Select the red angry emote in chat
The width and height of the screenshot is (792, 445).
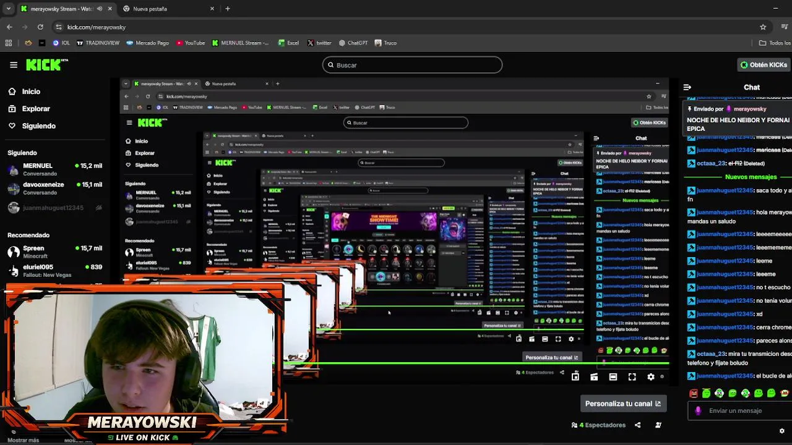(x=693, y=393)
